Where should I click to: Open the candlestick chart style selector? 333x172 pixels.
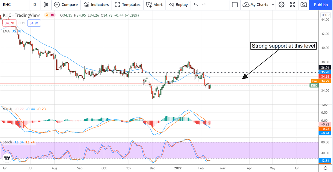(46, 5)
